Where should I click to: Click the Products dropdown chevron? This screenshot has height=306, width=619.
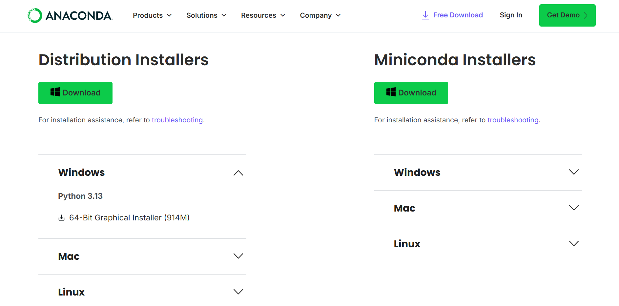(x=169, y=15)
